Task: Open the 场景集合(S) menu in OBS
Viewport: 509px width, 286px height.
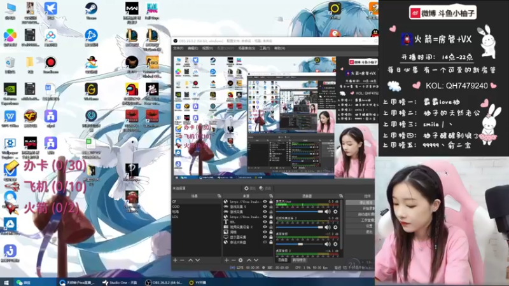Action: click(x=247, y=48)
